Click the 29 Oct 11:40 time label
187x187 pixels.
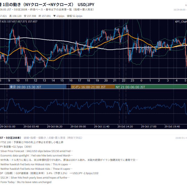pyautogui.click(x=101, y=127)
